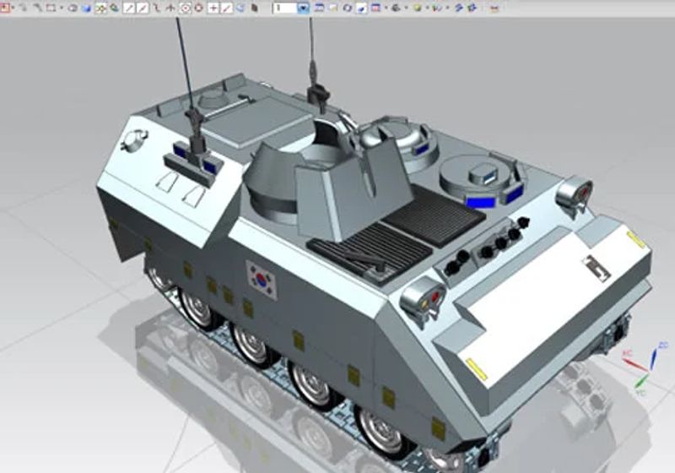Click the green magnifier zoom icon
Screen dimensions: 675x473
tap(114, 8)
